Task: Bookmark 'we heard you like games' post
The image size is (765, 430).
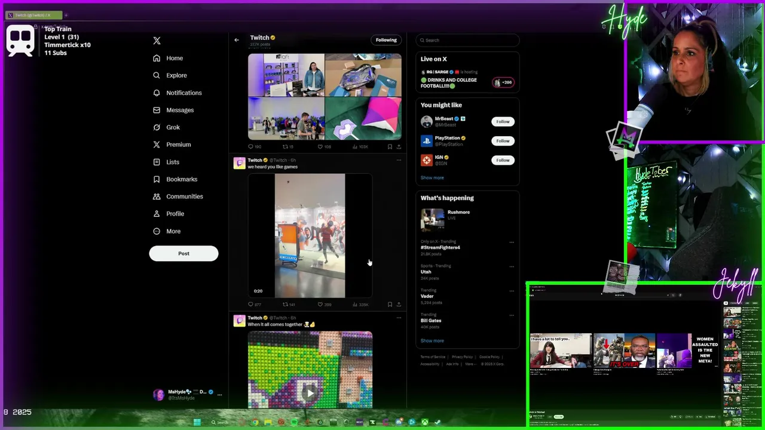Action: 390,305
